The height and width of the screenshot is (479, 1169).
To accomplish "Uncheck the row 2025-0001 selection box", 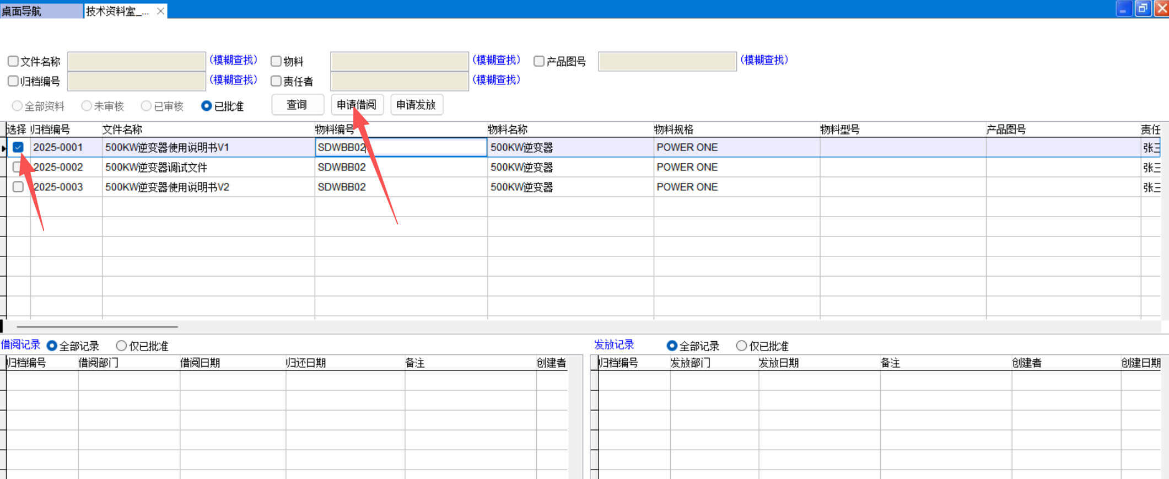I will pyautogui.click(x=18, y=147).
